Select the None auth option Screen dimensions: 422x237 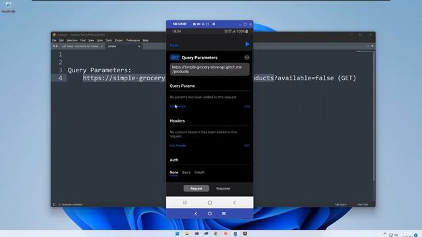pos(174,172)
